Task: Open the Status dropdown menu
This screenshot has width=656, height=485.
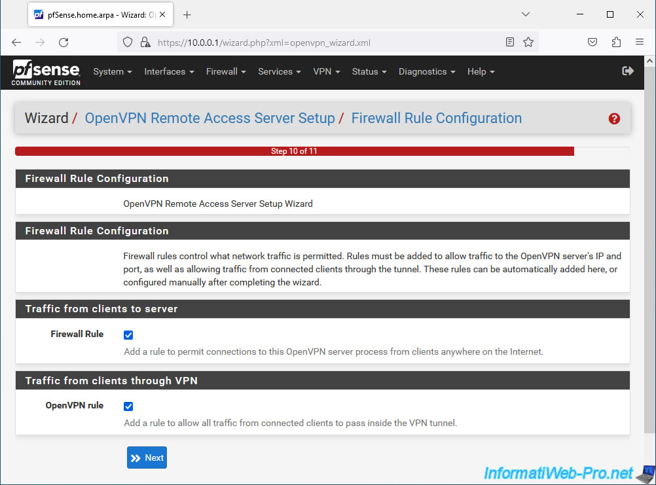Action: pos(369,71)
